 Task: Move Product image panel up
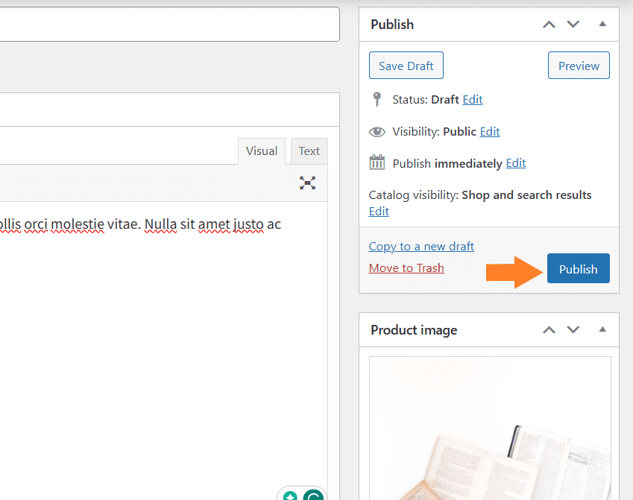(x=549, y=329)
